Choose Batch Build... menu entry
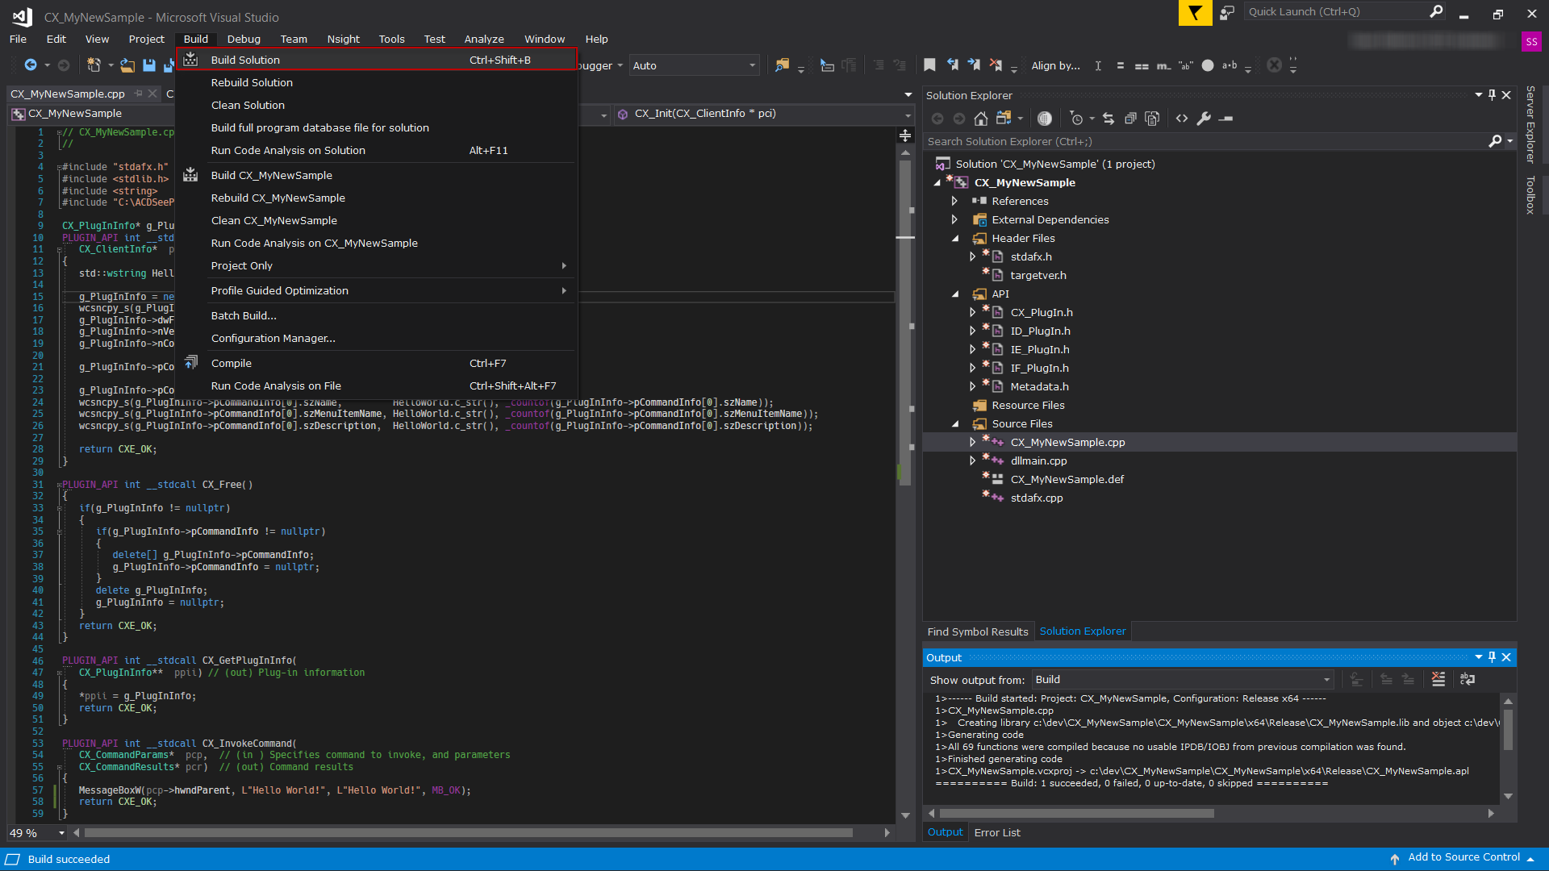 tap(376, 315)
